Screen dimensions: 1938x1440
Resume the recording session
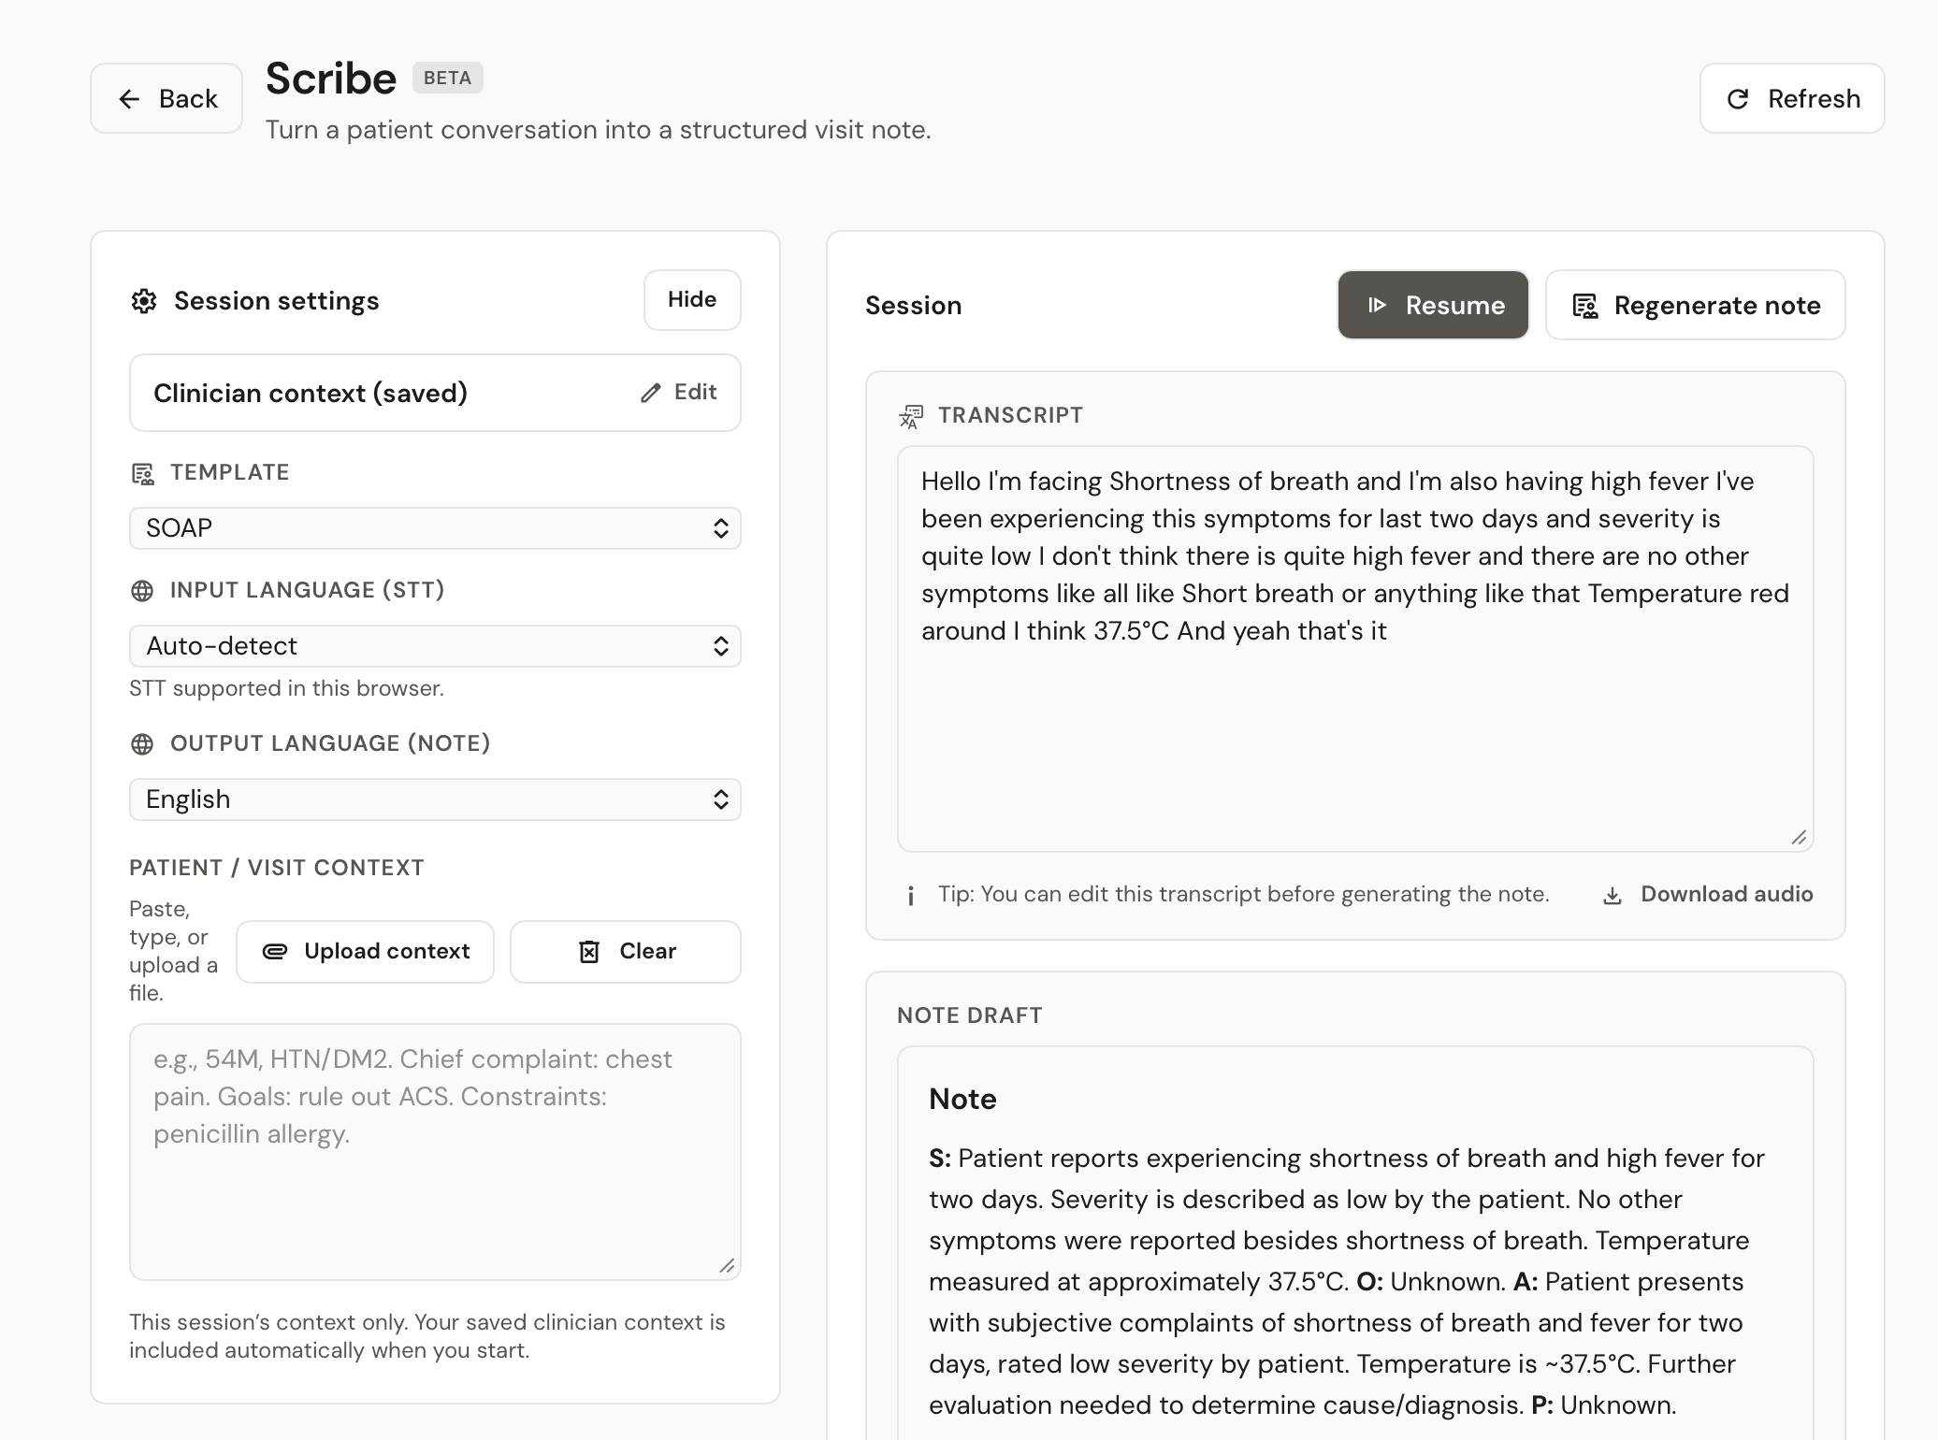(x=1433, y=304)
